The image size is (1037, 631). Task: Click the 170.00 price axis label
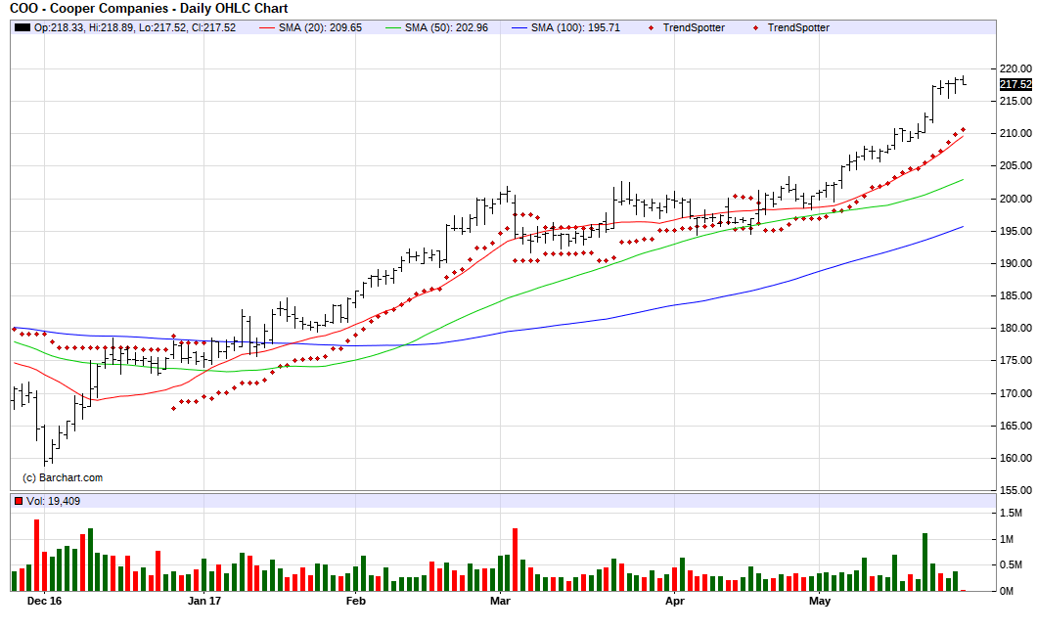click(1015, 393)
